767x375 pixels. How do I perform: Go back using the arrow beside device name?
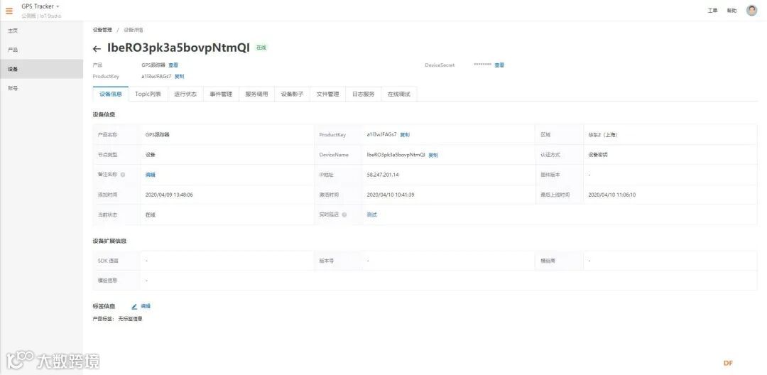[x=97, y=48]
